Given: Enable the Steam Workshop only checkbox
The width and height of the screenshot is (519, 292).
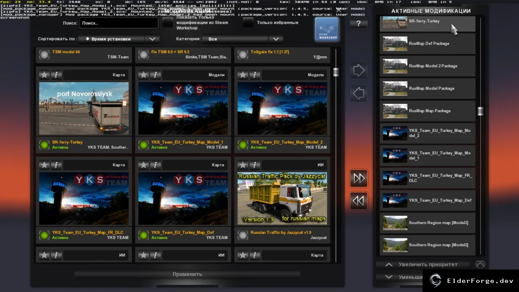Looking at the screenshot, I should pos(167,22).
